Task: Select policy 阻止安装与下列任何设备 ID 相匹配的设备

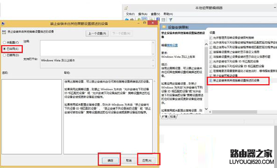Action: [x=237, y=66]
